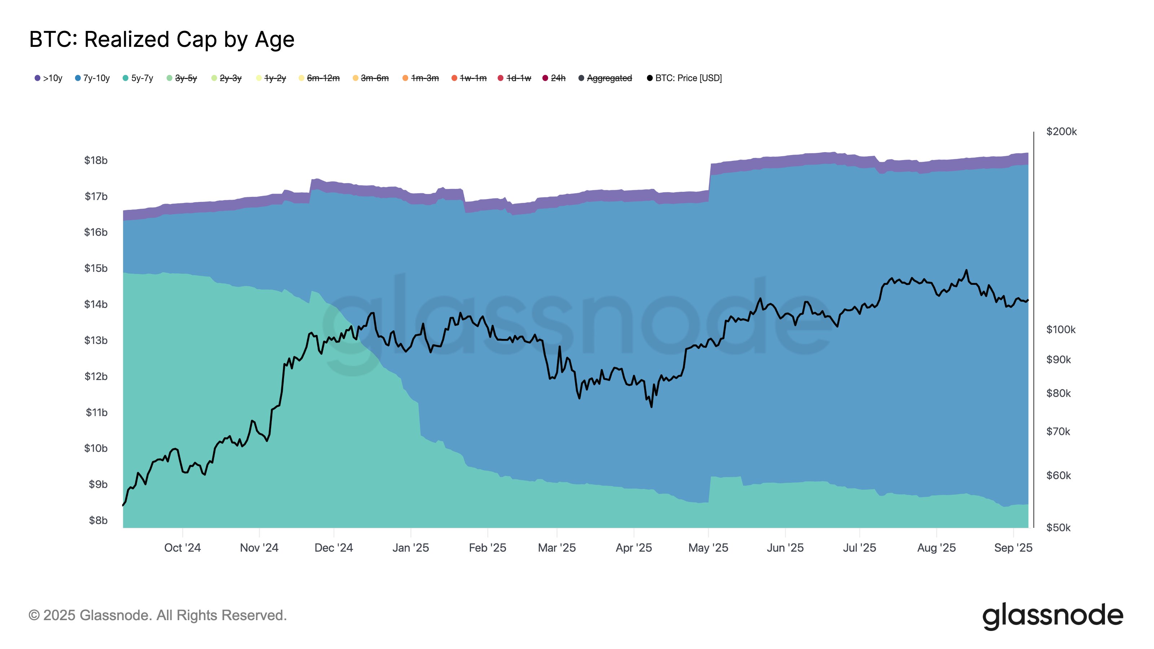This screenshot has height=649, width=1154.
Task: Click the purple >10y legend dot
Action: [x=38, y=78]
